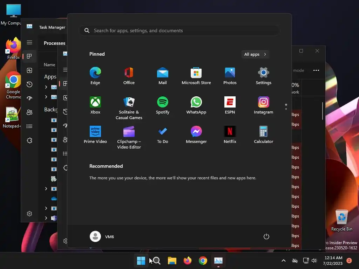The height and width of the screenshot is (269, 359).
Task: Open the ESPN app
Action: (230, 105)
